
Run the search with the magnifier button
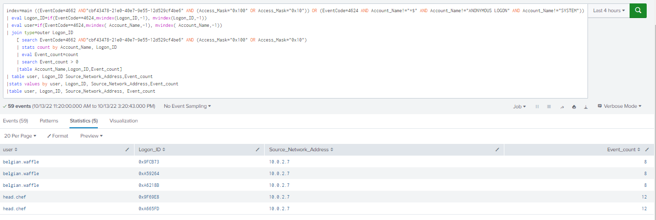pyautogui.click(x=638, y=10)
